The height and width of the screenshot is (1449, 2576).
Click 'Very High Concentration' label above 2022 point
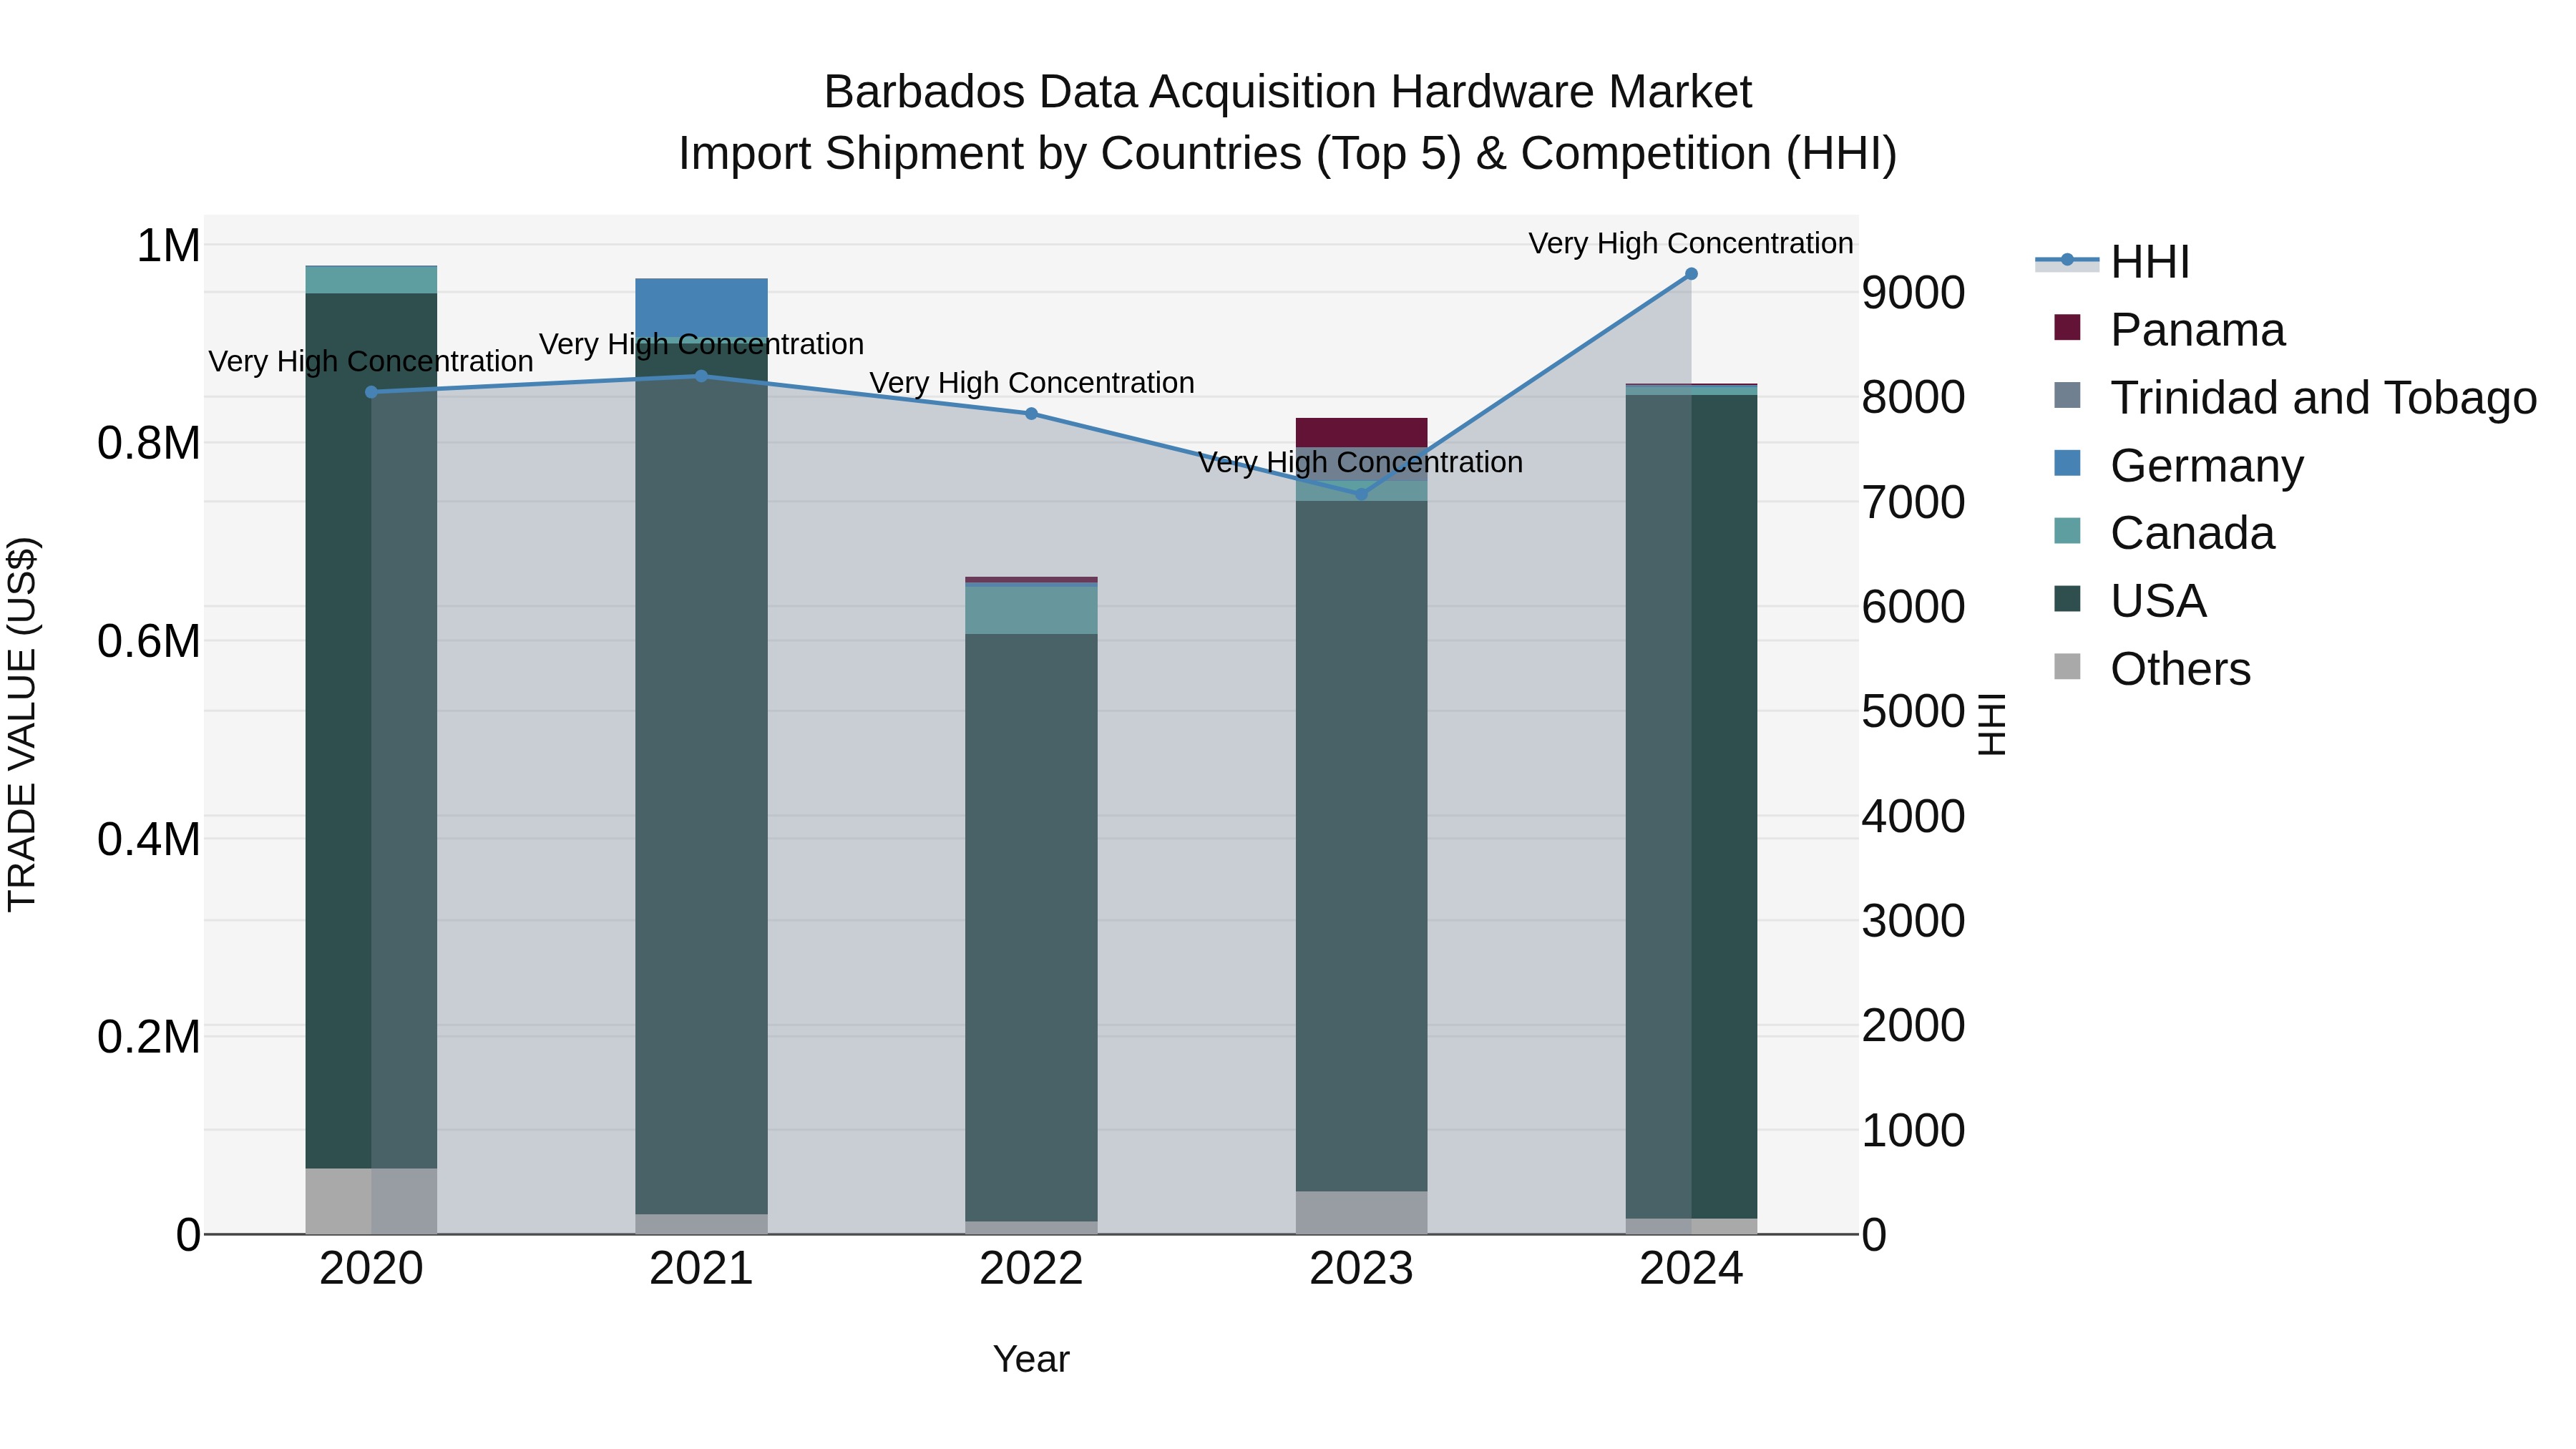[x=1032, y=383]
